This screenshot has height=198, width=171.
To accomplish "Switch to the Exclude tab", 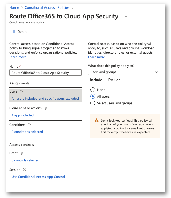I will [x=114, y=80].
